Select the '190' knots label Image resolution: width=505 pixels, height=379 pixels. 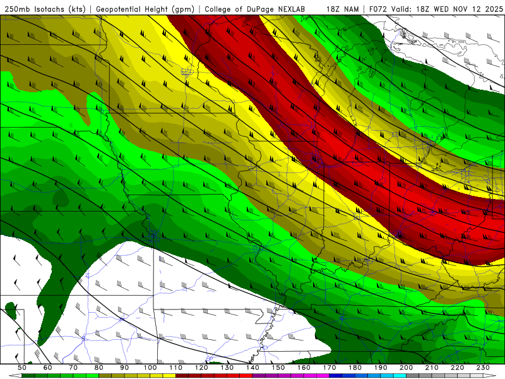point(381,368)
